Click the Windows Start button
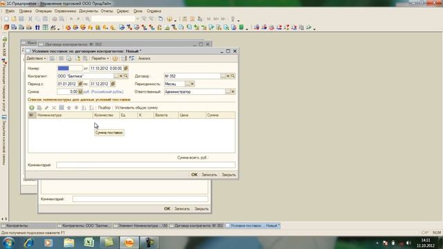The height and width of the screenshot is (249, 443). (x=8, y=243)
